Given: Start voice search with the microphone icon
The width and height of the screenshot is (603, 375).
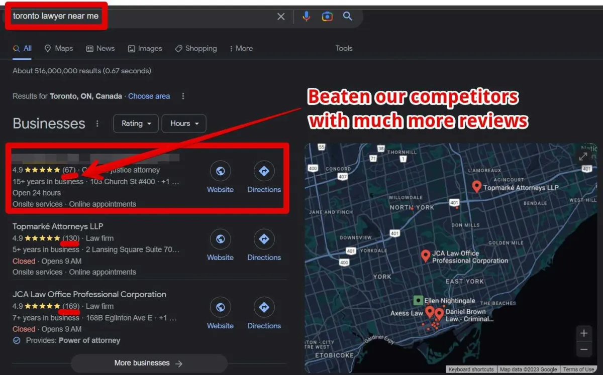Looking at the screenshot, I should click(x=306, y=16).
